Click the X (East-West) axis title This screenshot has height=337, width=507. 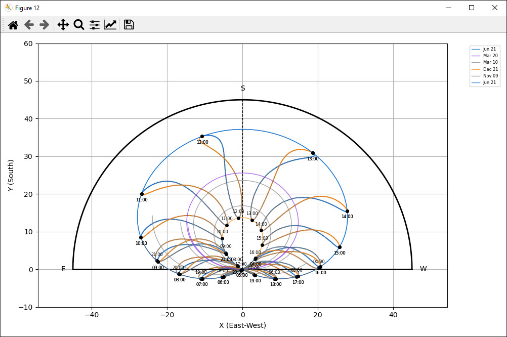[x=242, y=325]
